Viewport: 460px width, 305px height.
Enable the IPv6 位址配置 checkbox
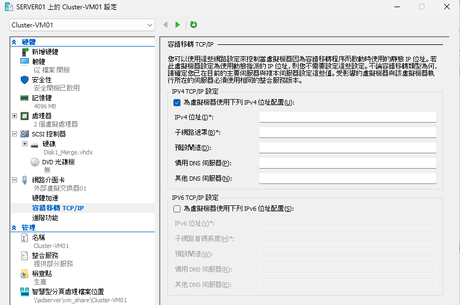coord(177,209)
